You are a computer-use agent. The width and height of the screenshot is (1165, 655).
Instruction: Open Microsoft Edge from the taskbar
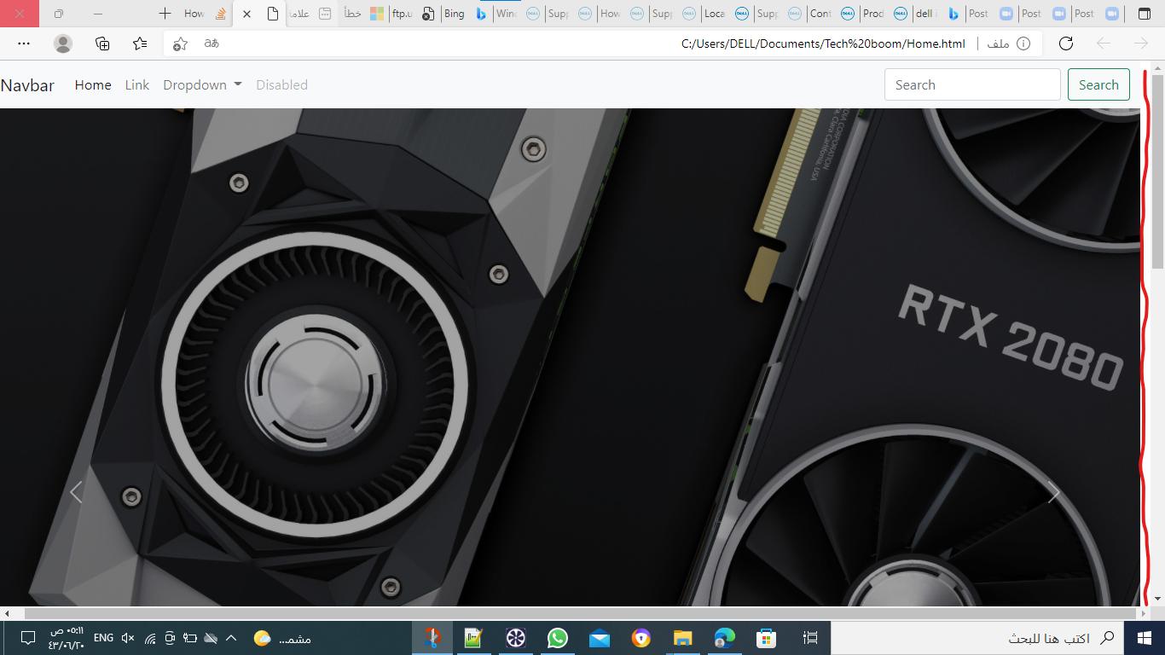[x=724, y=638]
